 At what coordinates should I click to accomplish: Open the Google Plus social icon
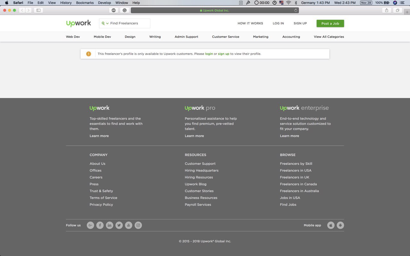(90, 225)
